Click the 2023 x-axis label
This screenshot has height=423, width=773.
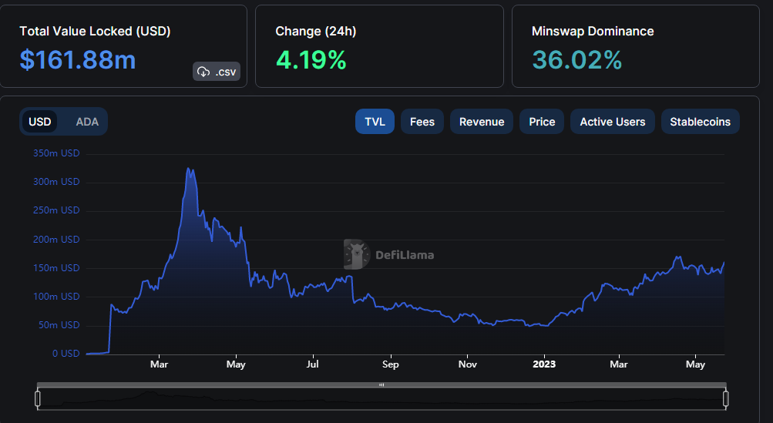(544, 364)
